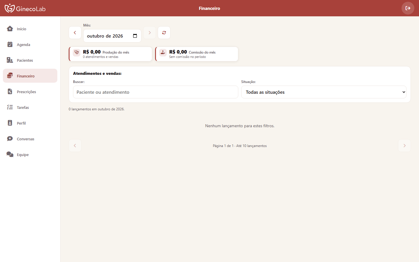Click the '0 lançamentos em outubro de 2026' text

[97, 109]
